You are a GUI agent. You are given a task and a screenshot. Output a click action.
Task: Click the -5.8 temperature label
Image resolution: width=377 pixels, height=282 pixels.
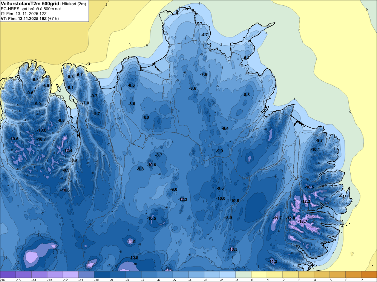pos(70,77)
